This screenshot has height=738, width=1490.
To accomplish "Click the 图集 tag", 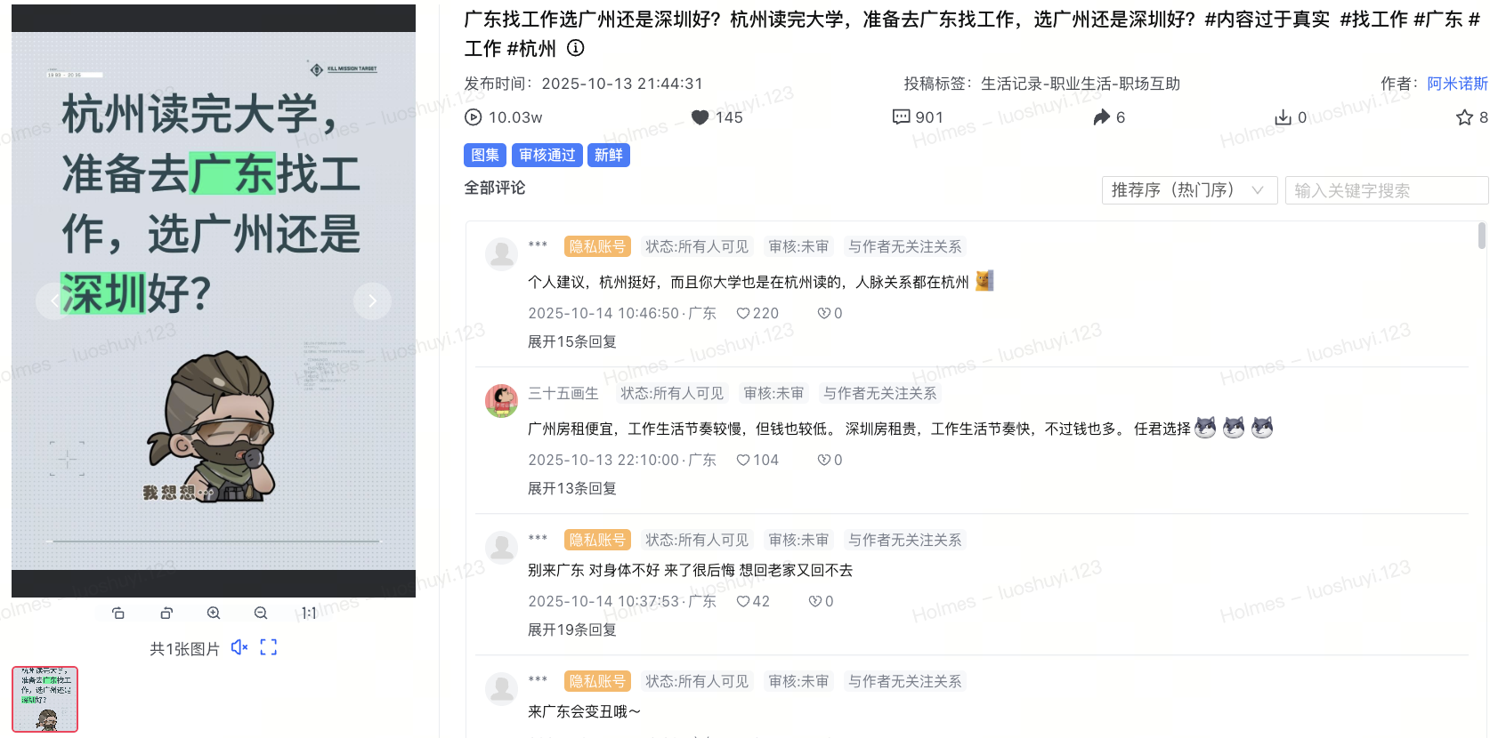I will pyautogui.click(x=485, y=156).
